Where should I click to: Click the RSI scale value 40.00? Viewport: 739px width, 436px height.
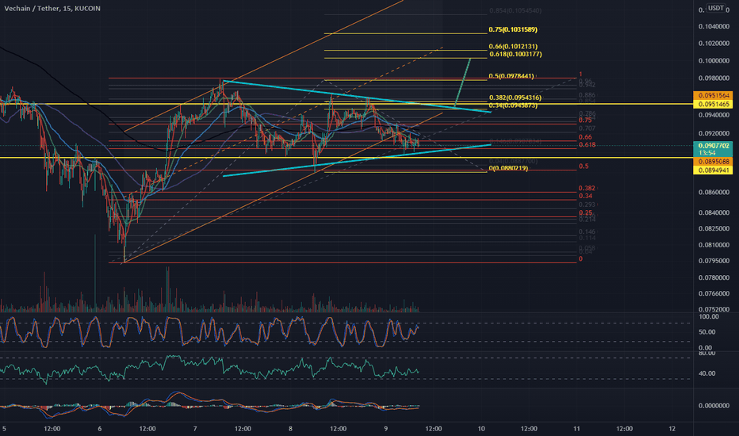(709, 374)
